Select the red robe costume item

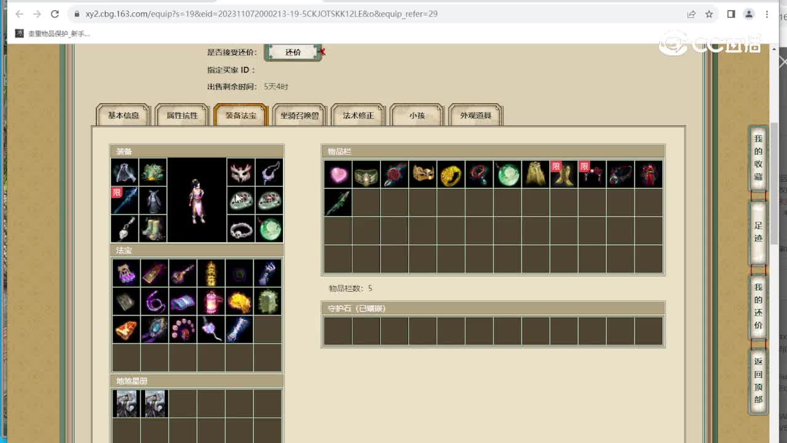click(x=649, y=174)
